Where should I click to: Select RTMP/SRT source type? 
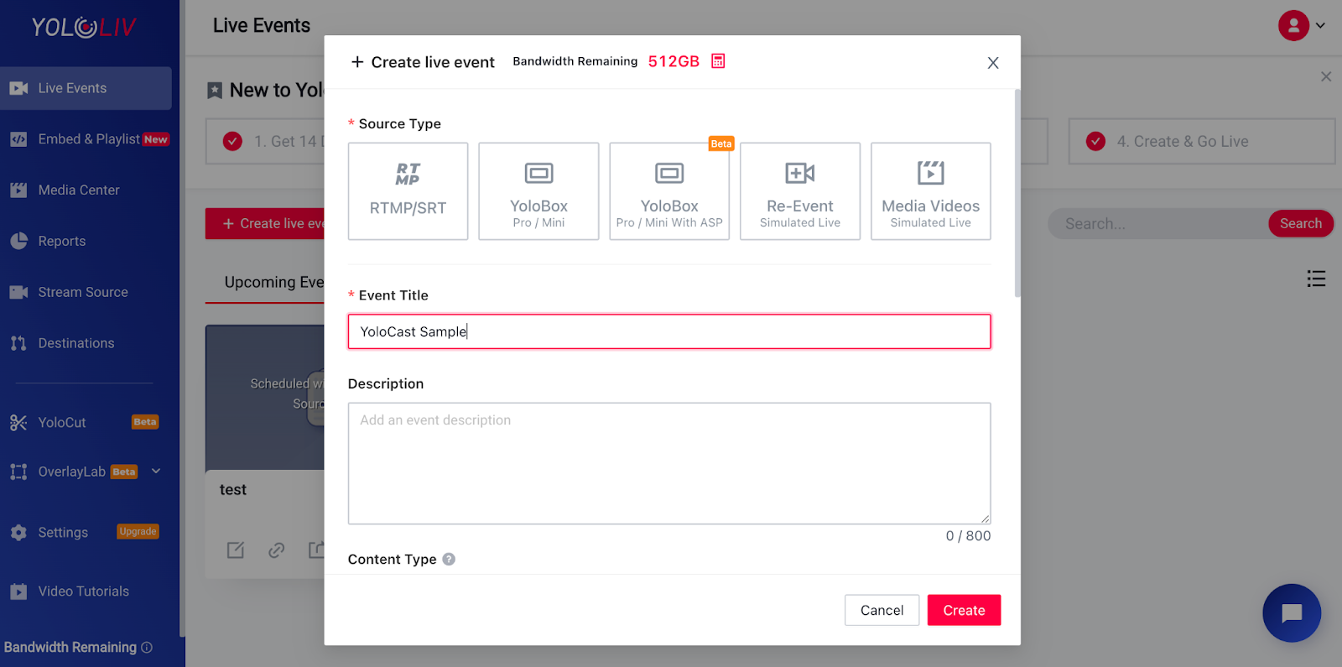tap(408, 191)
